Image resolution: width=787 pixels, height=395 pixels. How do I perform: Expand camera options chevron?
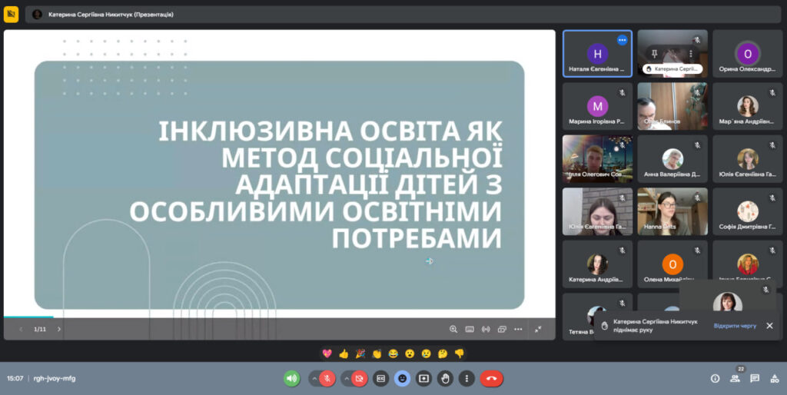[345, 378]
